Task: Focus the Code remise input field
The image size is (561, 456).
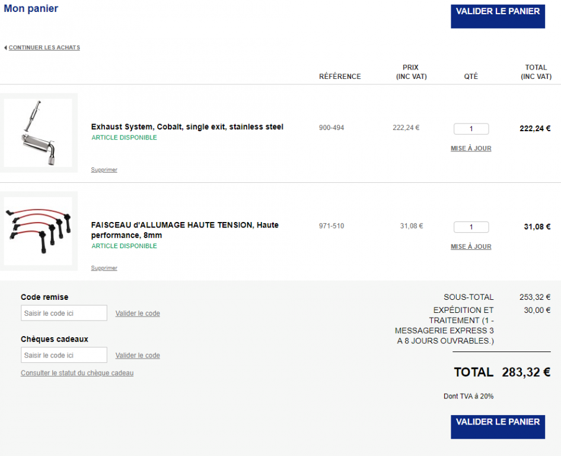Action: tap(64, 313)
